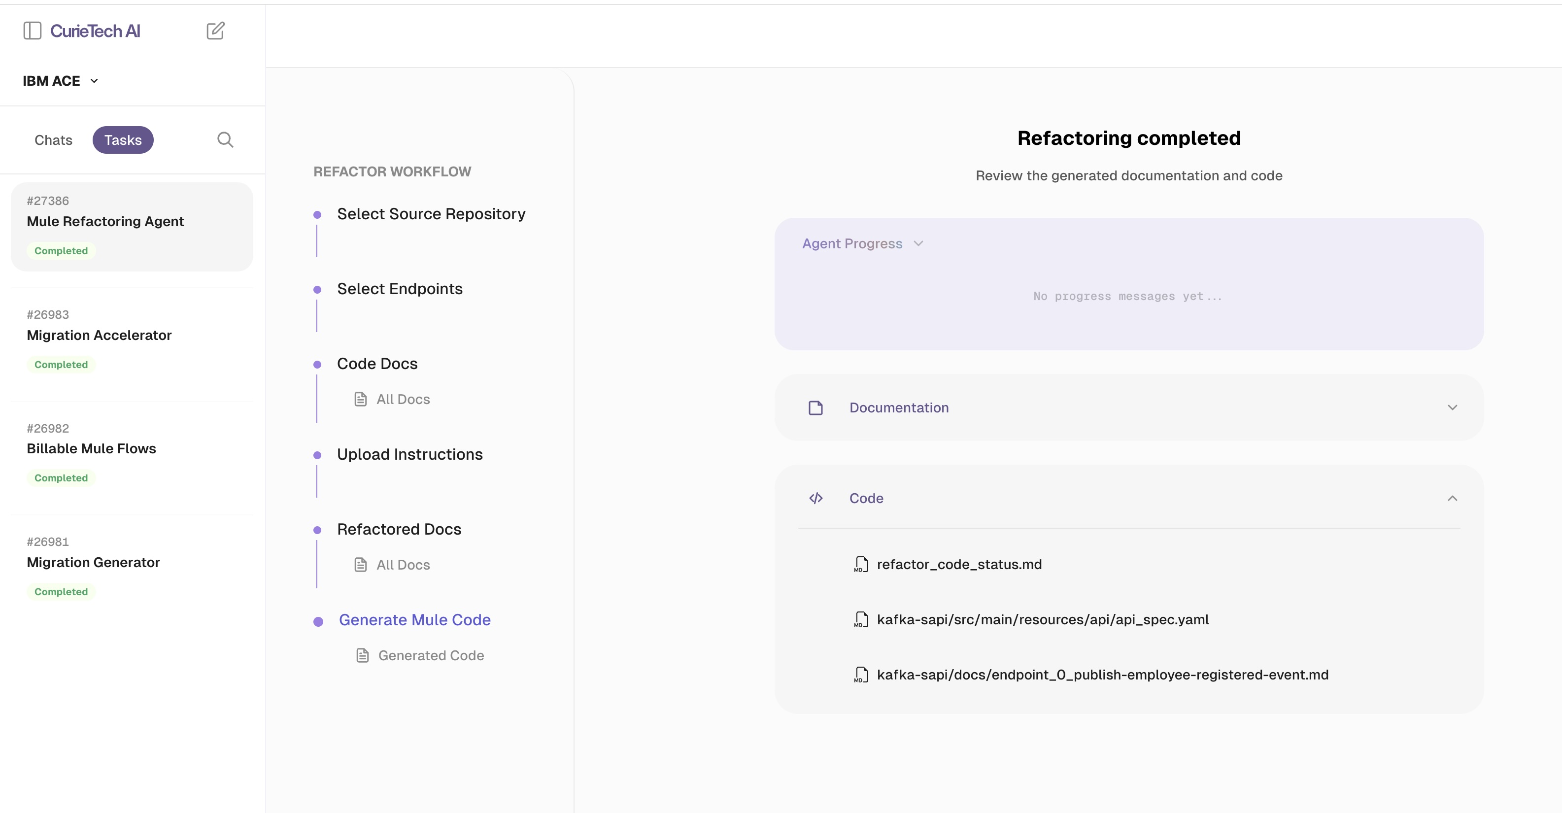Collapse the Agent Progress section
This screenshot has width=1562, height=813.
coord(918,244)
